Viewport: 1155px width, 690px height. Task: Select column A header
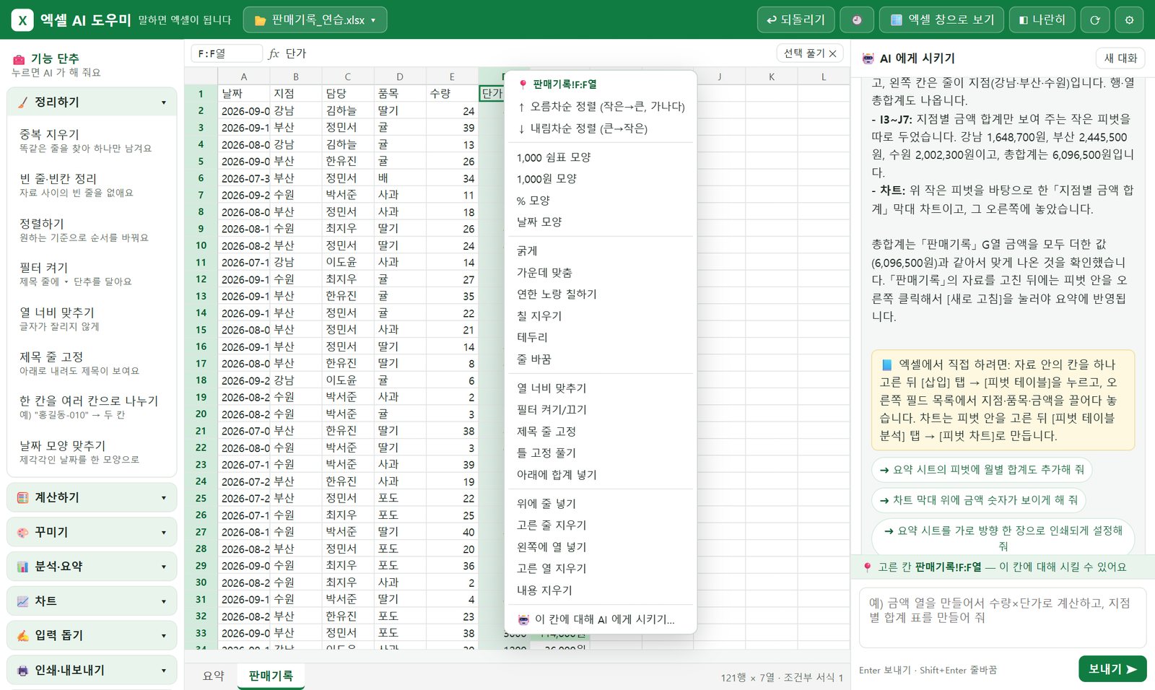tap(244, 77)
